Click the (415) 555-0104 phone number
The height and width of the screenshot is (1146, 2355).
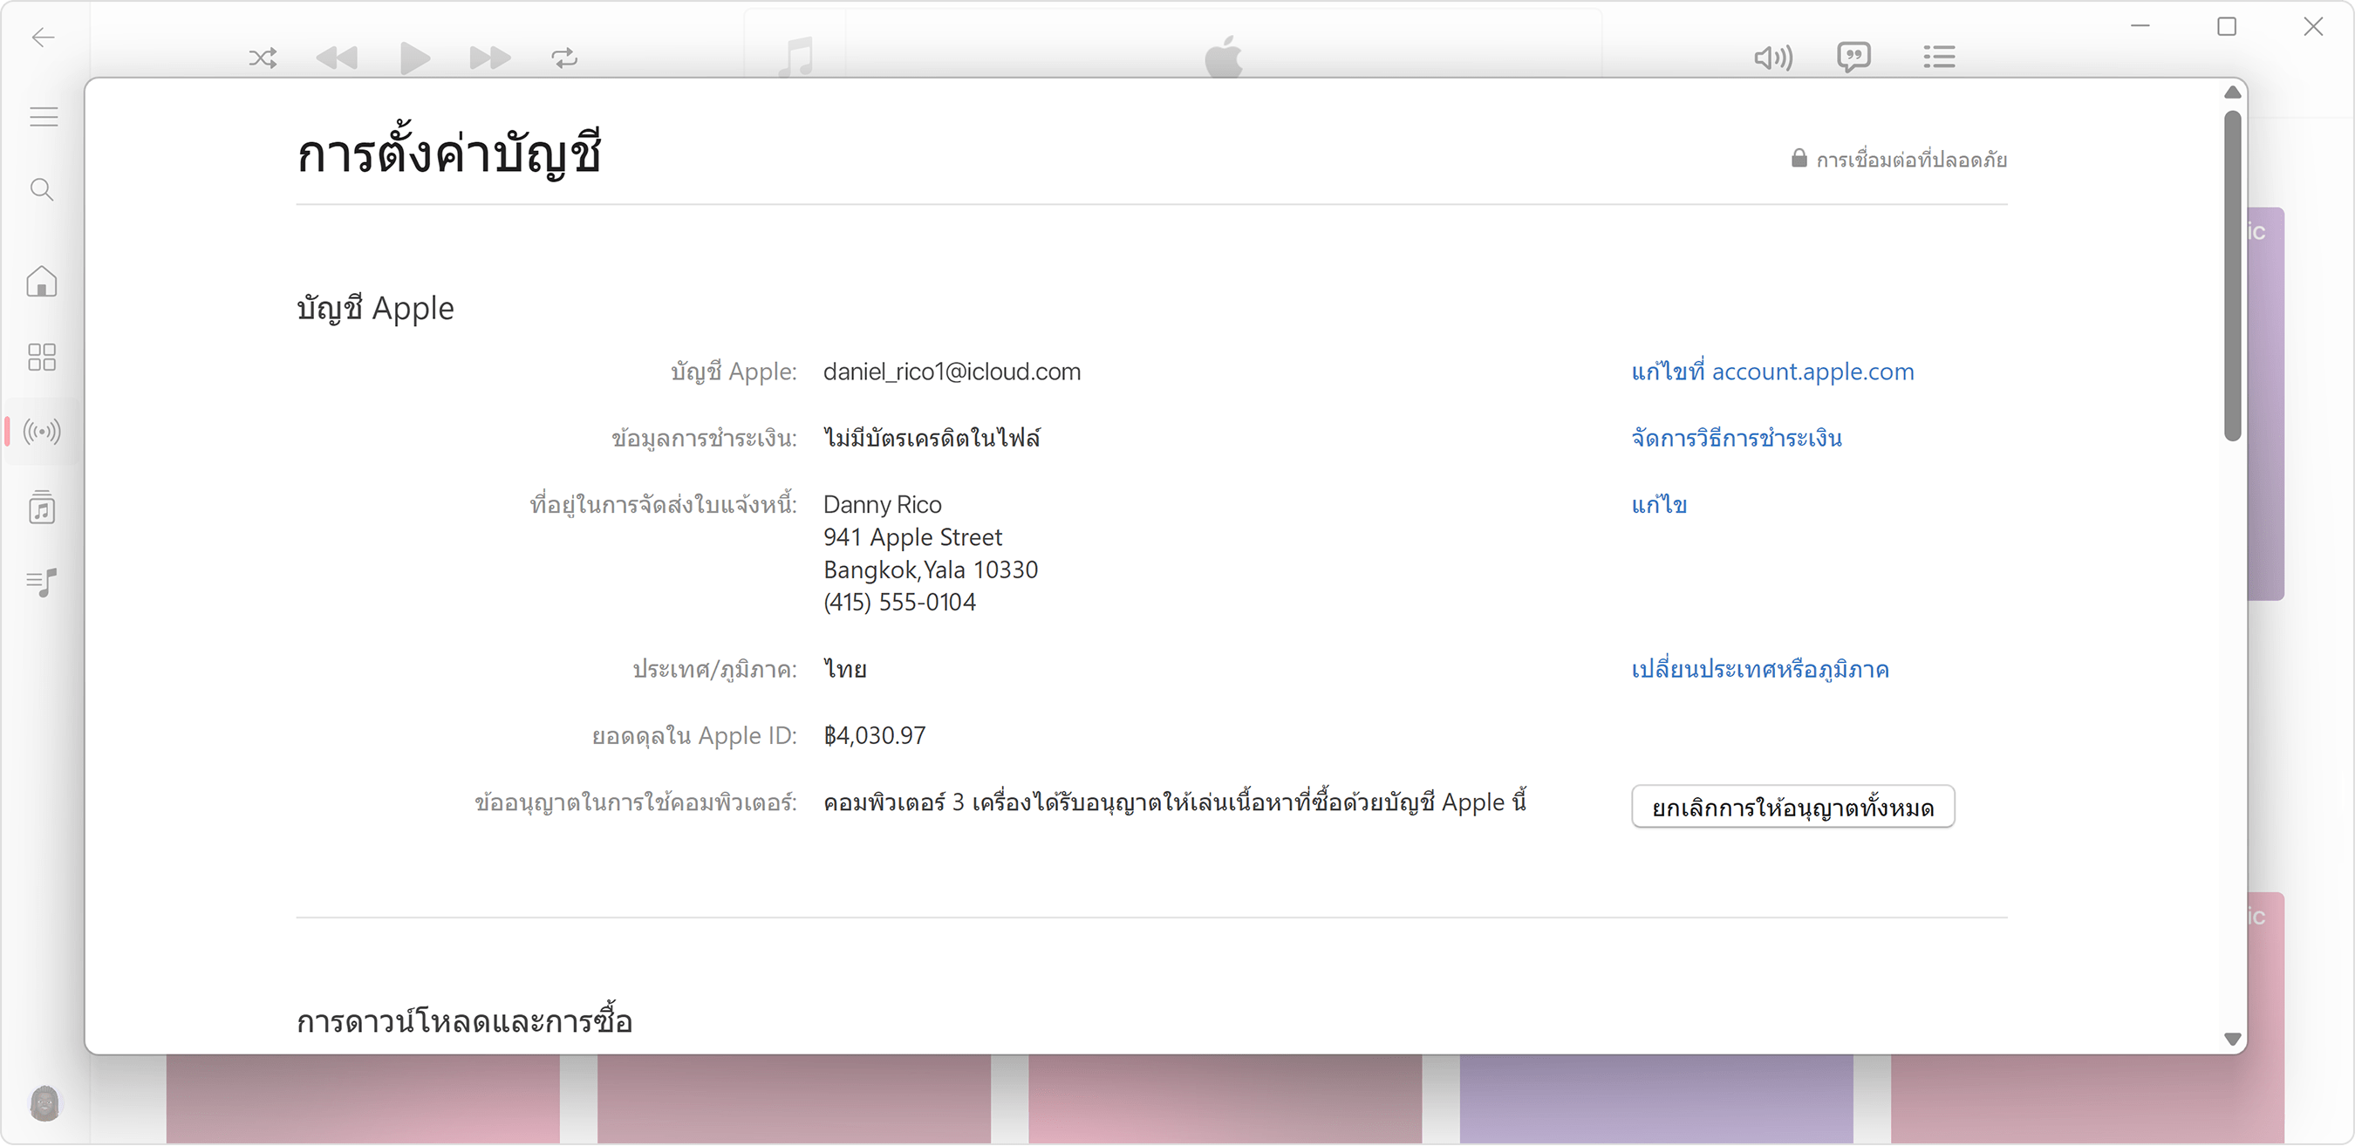[899, 603]
